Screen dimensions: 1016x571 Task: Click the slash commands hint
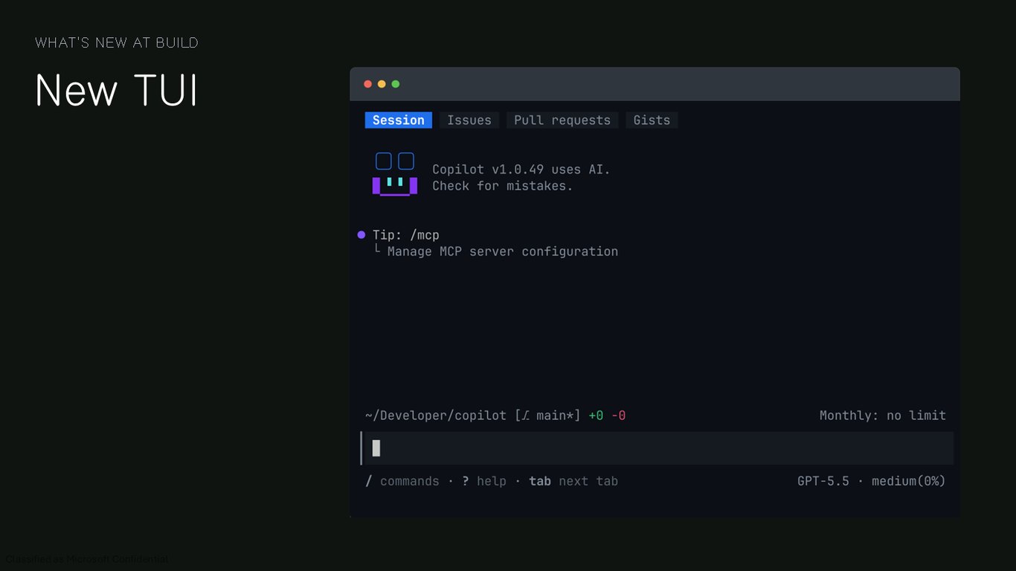point(402,481)
